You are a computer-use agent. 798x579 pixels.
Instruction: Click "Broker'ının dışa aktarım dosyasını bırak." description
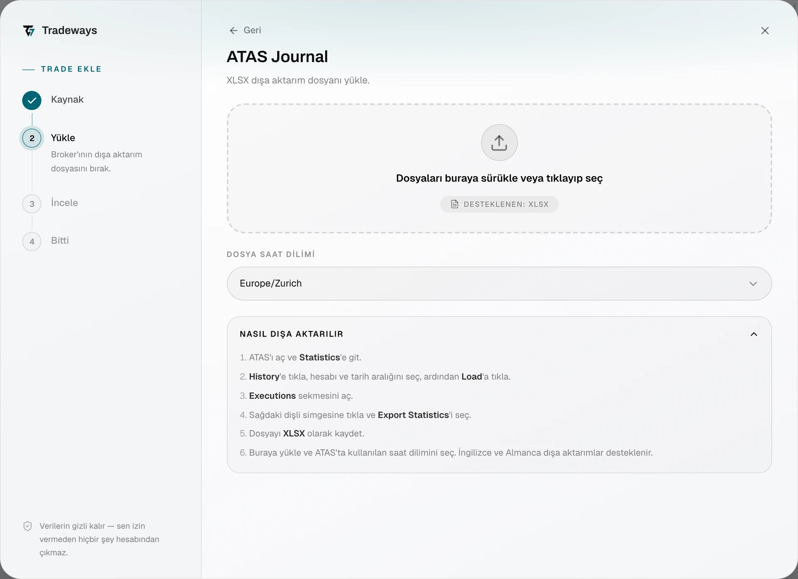pos(96,162)
